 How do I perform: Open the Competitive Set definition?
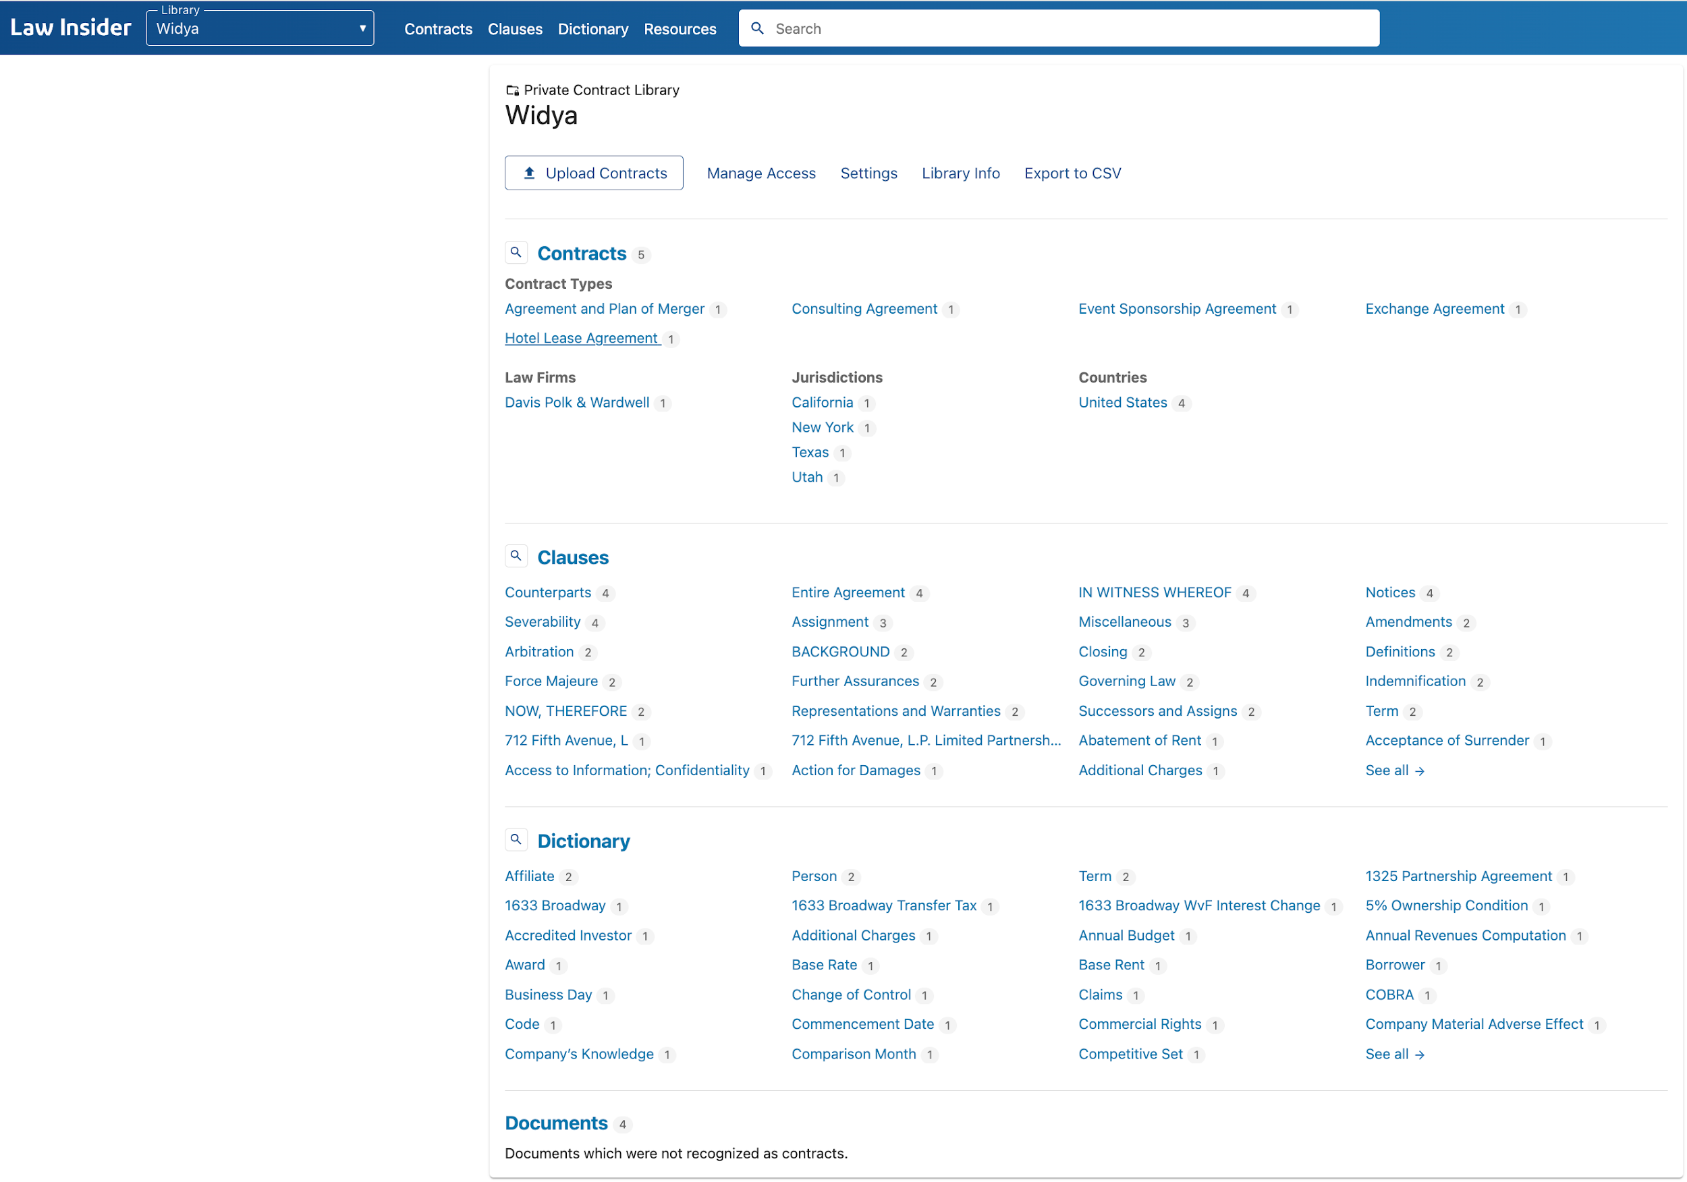[x=1131, y=1054]
